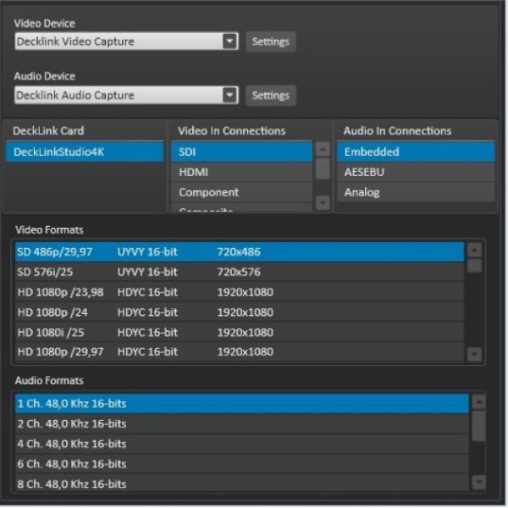This screenshot has width=508, height=508.
Task: Open the Audio Device dropdown arrow
Action: pyautogui.click(x=229, y=95)
